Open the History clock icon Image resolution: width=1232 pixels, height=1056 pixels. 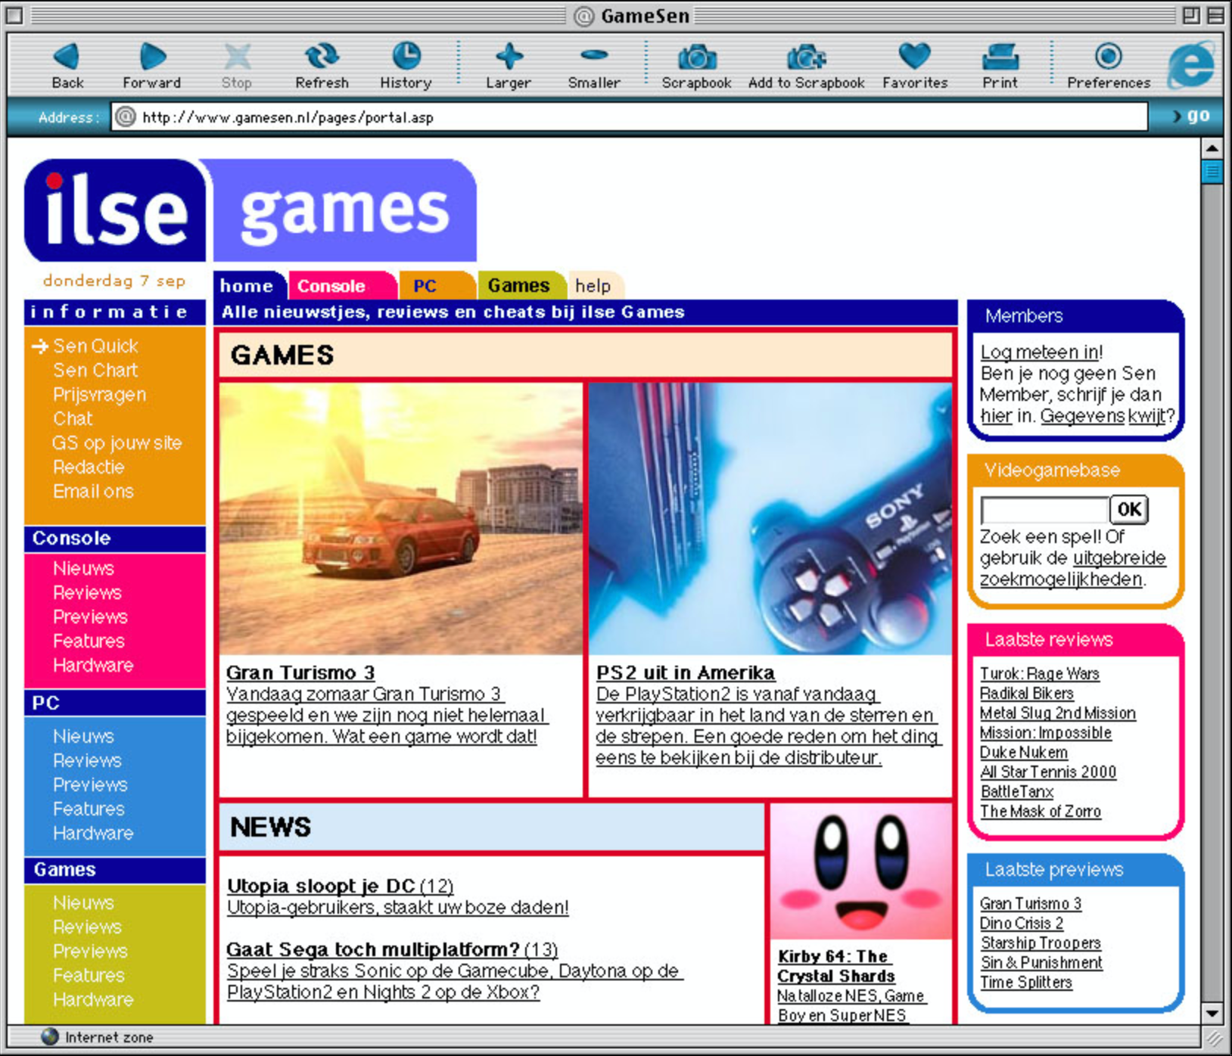tap(406, 57)
